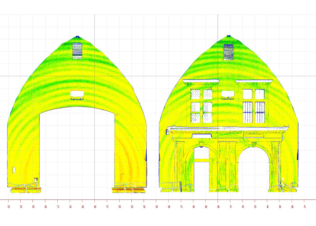The height and width of the screenshot is (226, 316).
Task: Click the axis label 25 on the ruler
Action: tap(33, 207)
